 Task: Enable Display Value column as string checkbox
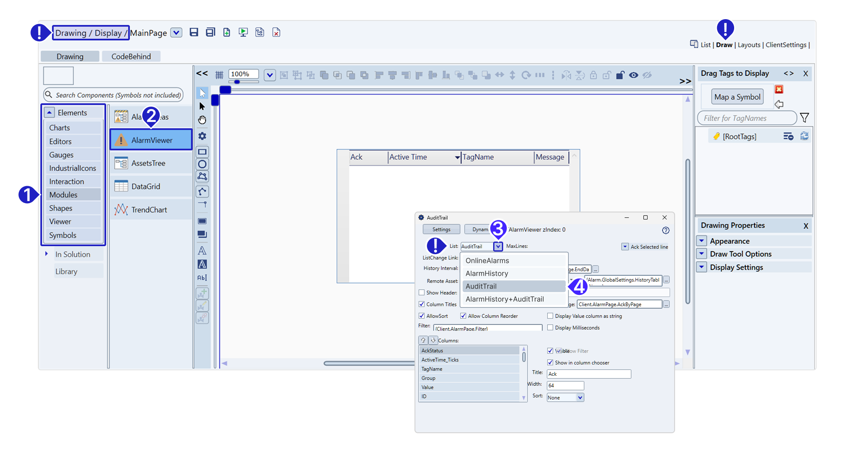(550, 316)
